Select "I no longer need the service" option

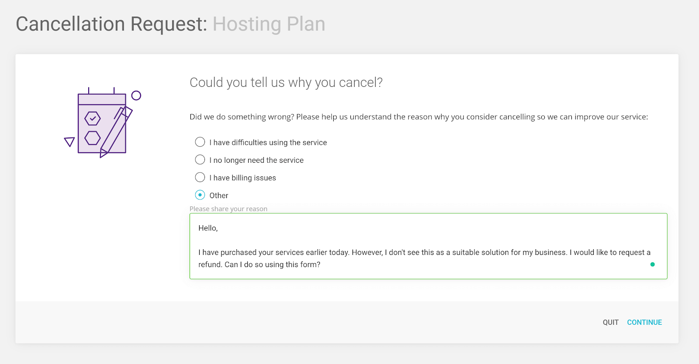click(x=200, y=160)
